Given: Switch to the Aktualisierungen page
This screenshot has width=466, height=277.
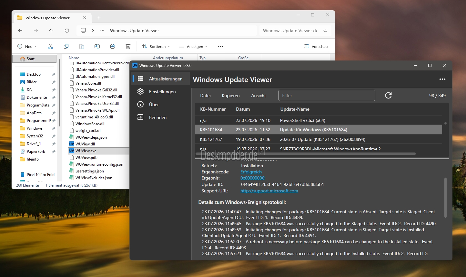Looking at the screenshot, I should (x=161, y=78).
